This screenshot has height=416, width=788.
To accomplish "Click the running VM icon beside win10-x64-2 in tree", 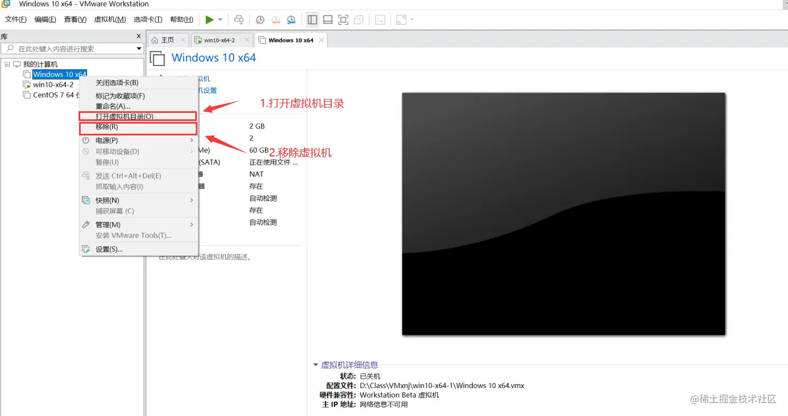I will point(27,84).
